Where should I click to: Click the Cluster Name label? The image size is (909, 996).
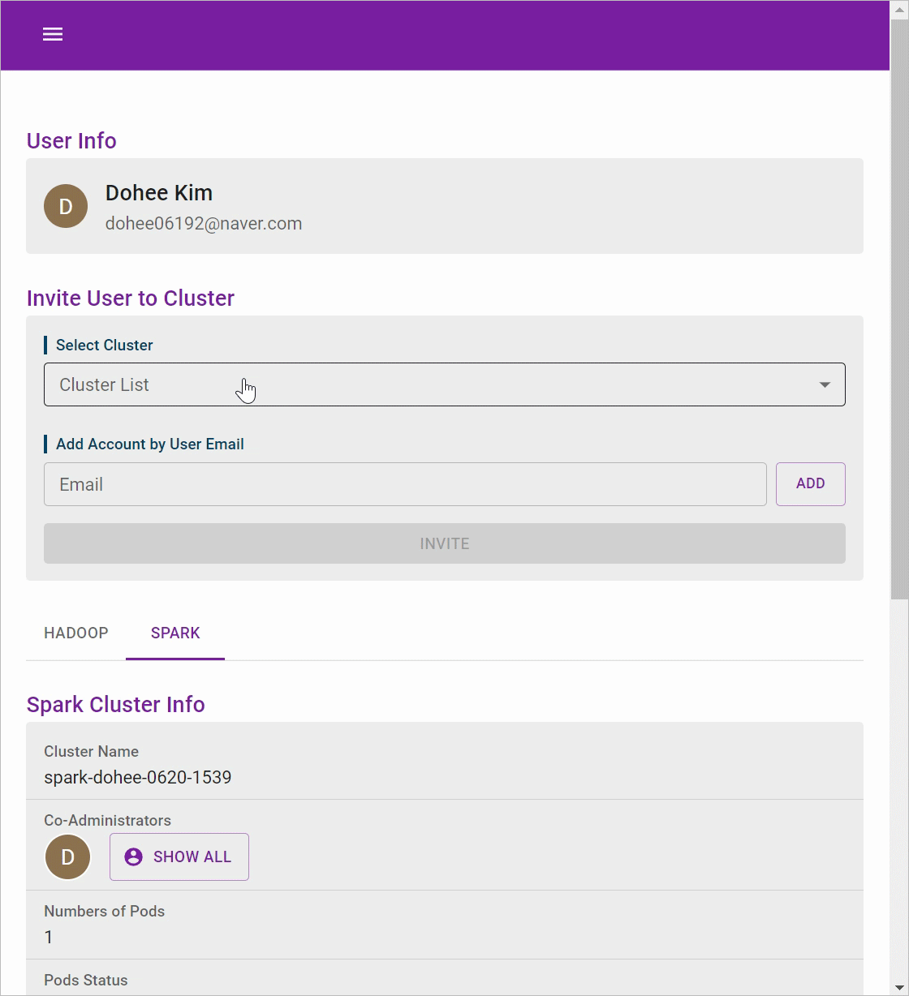(91, 751)
